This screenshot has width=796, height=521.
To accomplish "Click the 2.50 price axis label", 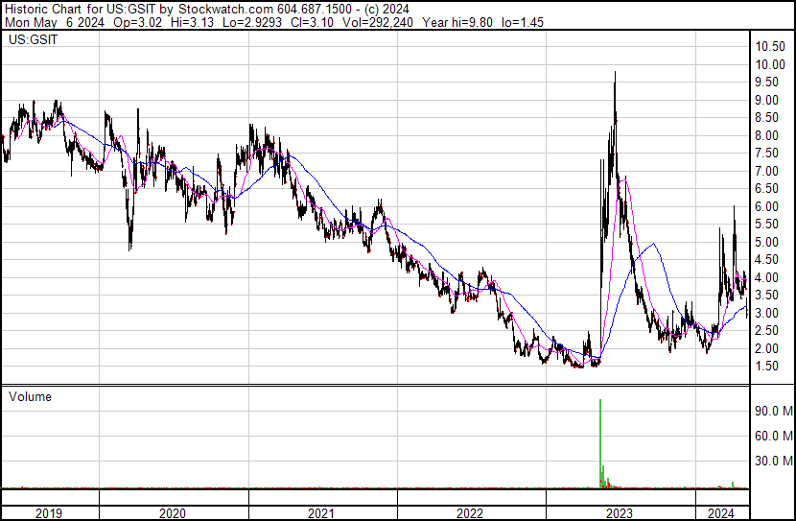I will click(766, 331).
